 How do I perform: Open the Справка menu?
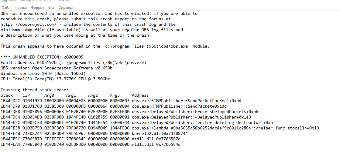(66, 8)
